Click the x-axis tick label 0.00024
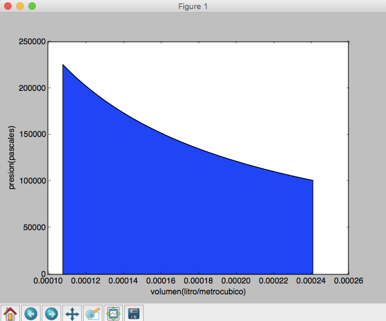Image resolution: width=386 pixels, height=321 pixels. 311,280
